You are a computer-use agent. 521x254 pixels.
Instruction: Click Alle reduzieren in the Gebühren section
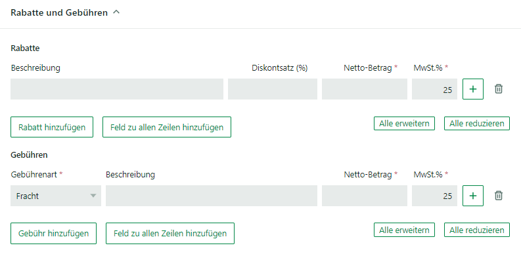click(477, 230)
